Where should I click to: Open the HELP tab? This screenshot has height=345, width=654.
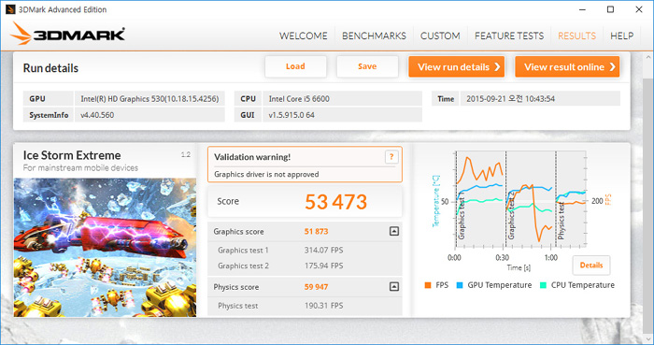click(x=622, y=36)
